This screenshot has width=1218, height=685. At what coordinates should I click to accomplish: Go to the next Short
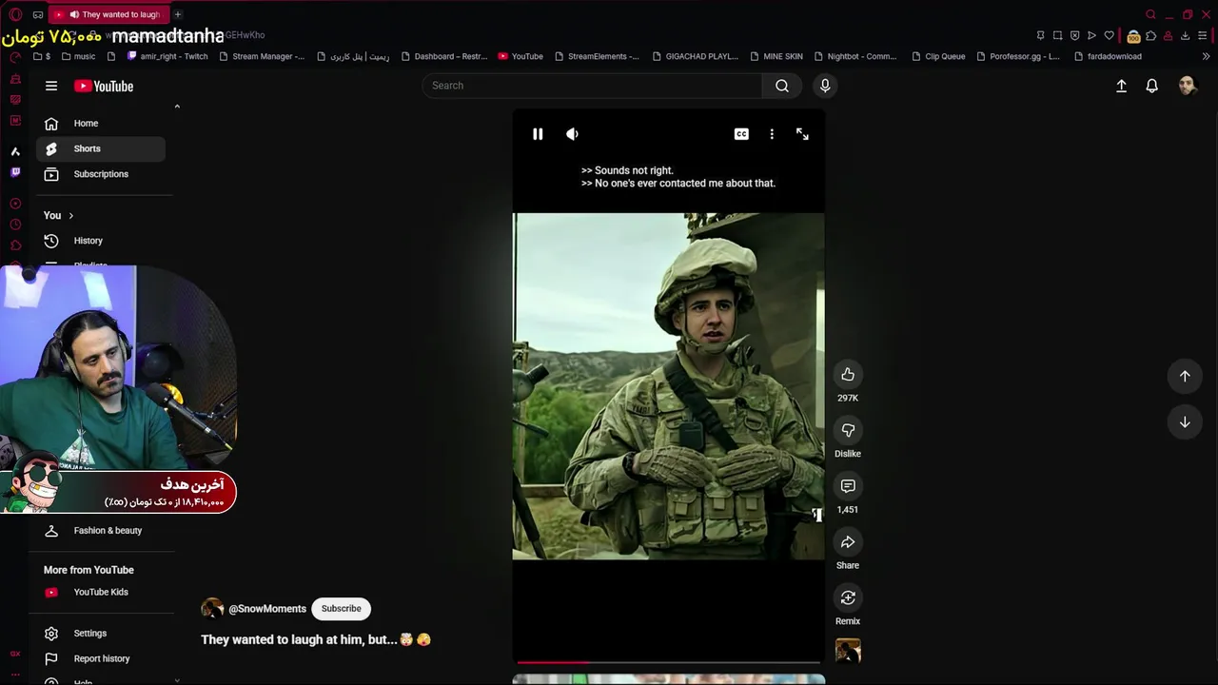coord(1185,422)
